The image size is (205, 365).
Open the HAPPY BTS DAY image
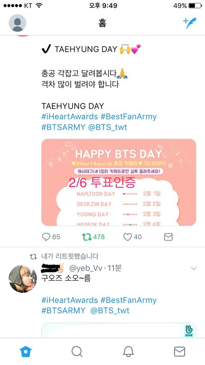click(x=119, y=182)
